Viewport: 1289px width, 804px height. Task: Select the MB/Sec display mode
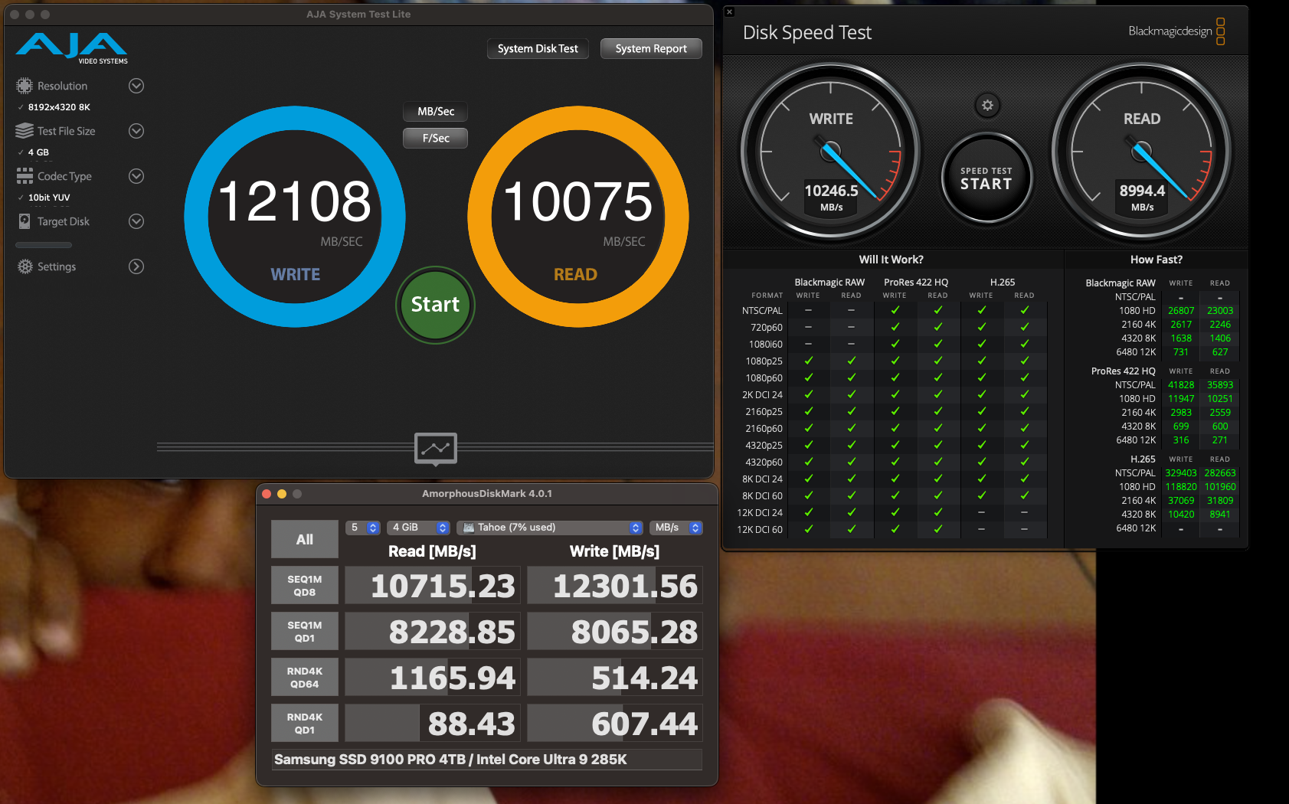click(436, 111)
